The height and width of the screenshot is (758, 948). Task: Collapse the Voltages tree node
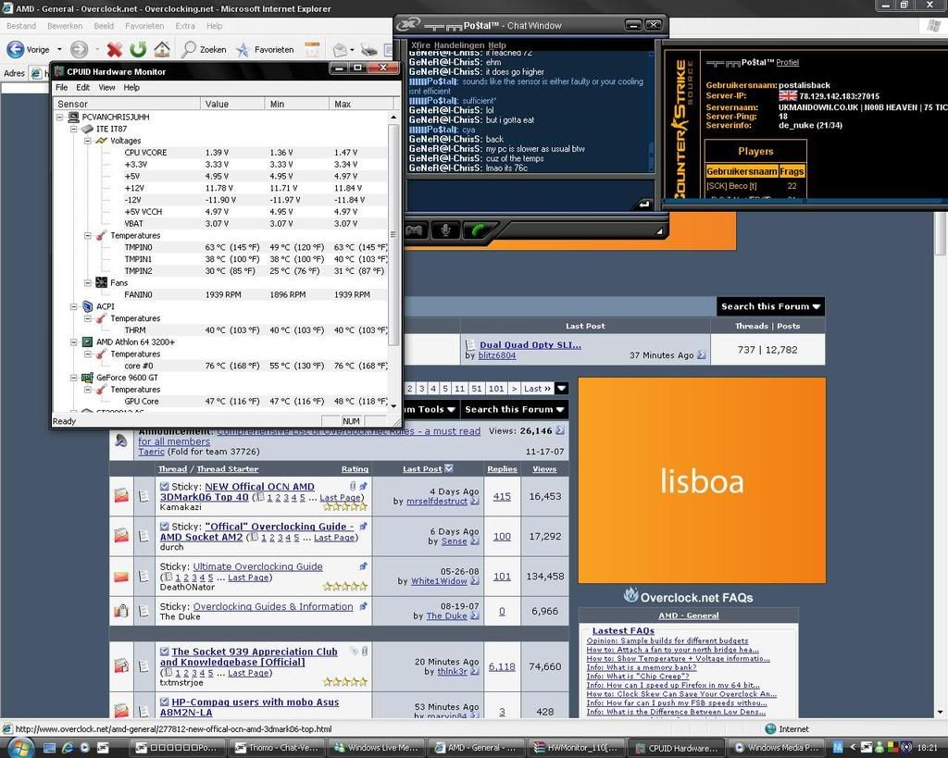[x=87, y=141]
